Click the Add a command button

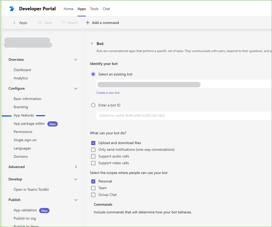(x=102, y=23)
